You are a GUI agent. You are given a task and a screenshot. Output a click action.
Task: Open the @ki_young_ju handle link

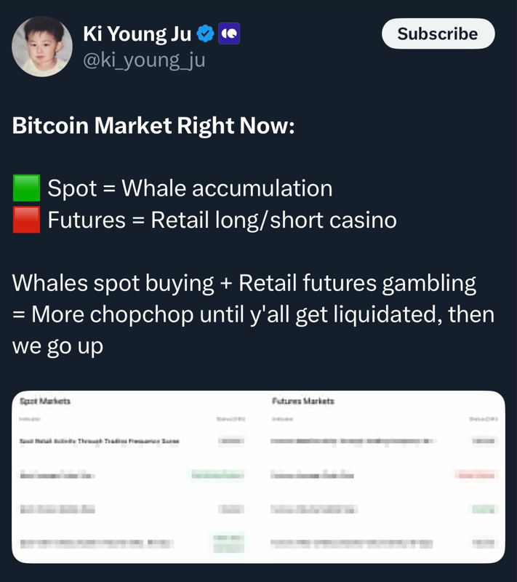[144, 60]
